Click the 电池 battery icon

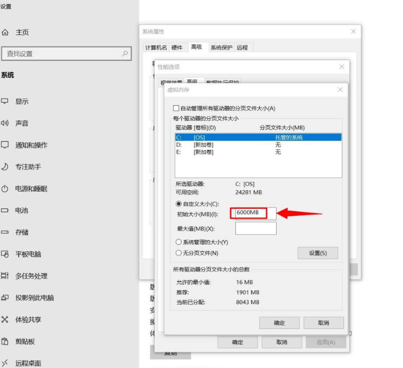point(5,210)
